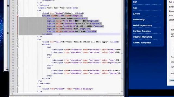Click the "$2000+" option line
The width and height of the screenshot is (174, 97).
69,29
